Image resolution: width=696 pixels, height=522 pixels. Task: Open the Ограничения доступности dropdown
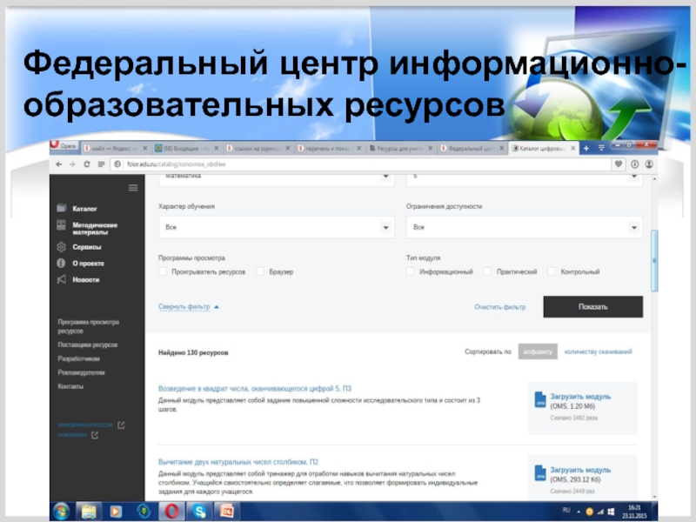(524, 227)
